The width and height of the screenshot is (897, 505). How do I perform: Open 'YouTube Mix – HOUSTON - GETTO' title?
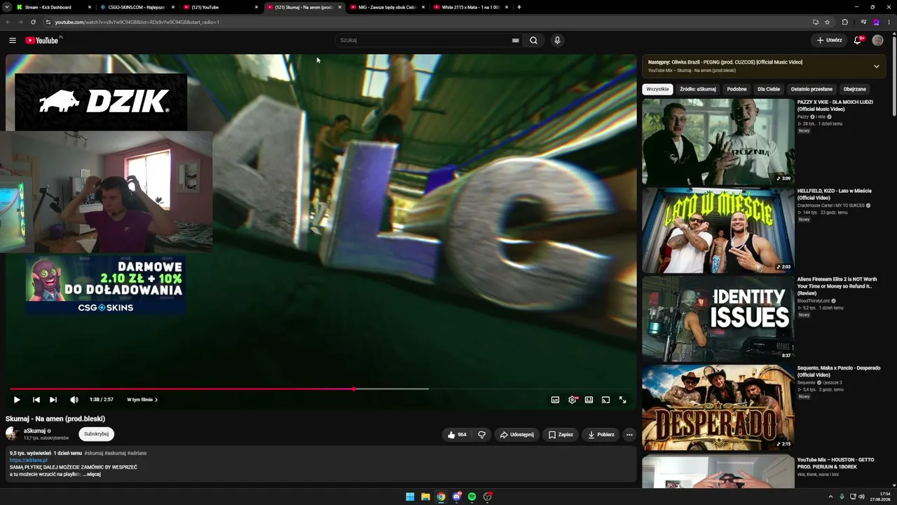coord(835,463)
